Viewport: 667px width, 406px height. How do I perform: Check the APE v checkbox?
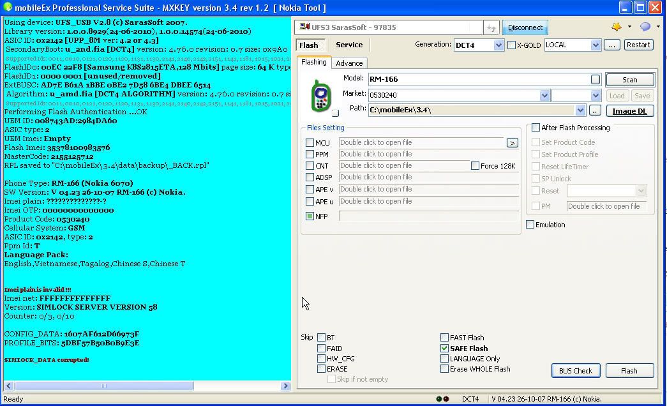coord(310,190)
